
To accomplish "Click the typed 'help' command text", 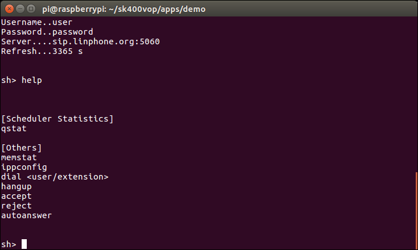I will pyautogui.click(x=32, y=80).
